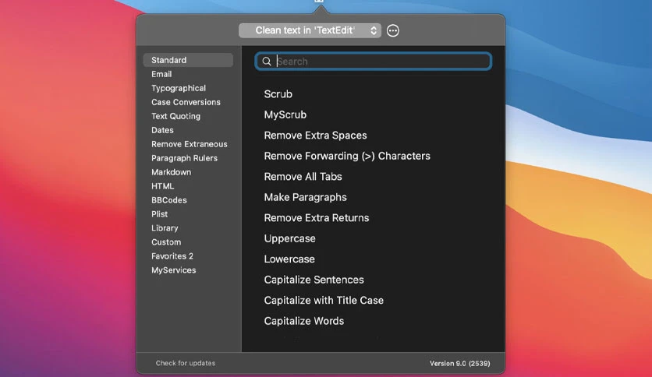Open the Case Conversions category
Image resolution: width=652 pixels, height=377 pixels.
point(186,102)
